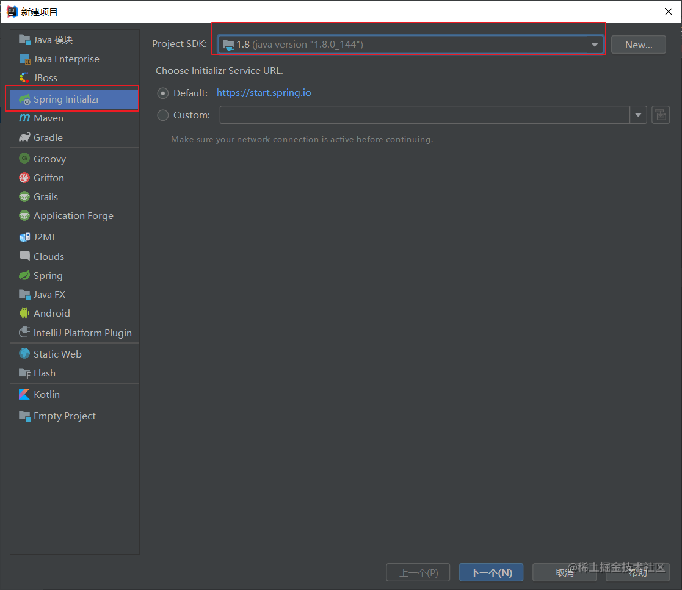Select the Default service URL radio button

click(162, 93)
